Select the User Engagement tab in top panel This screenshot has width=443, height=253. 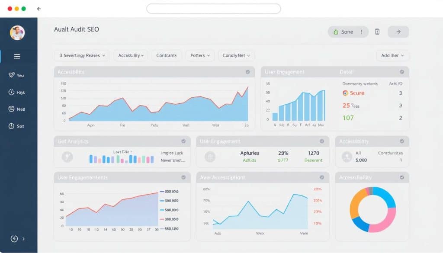(x=285, y=72)
